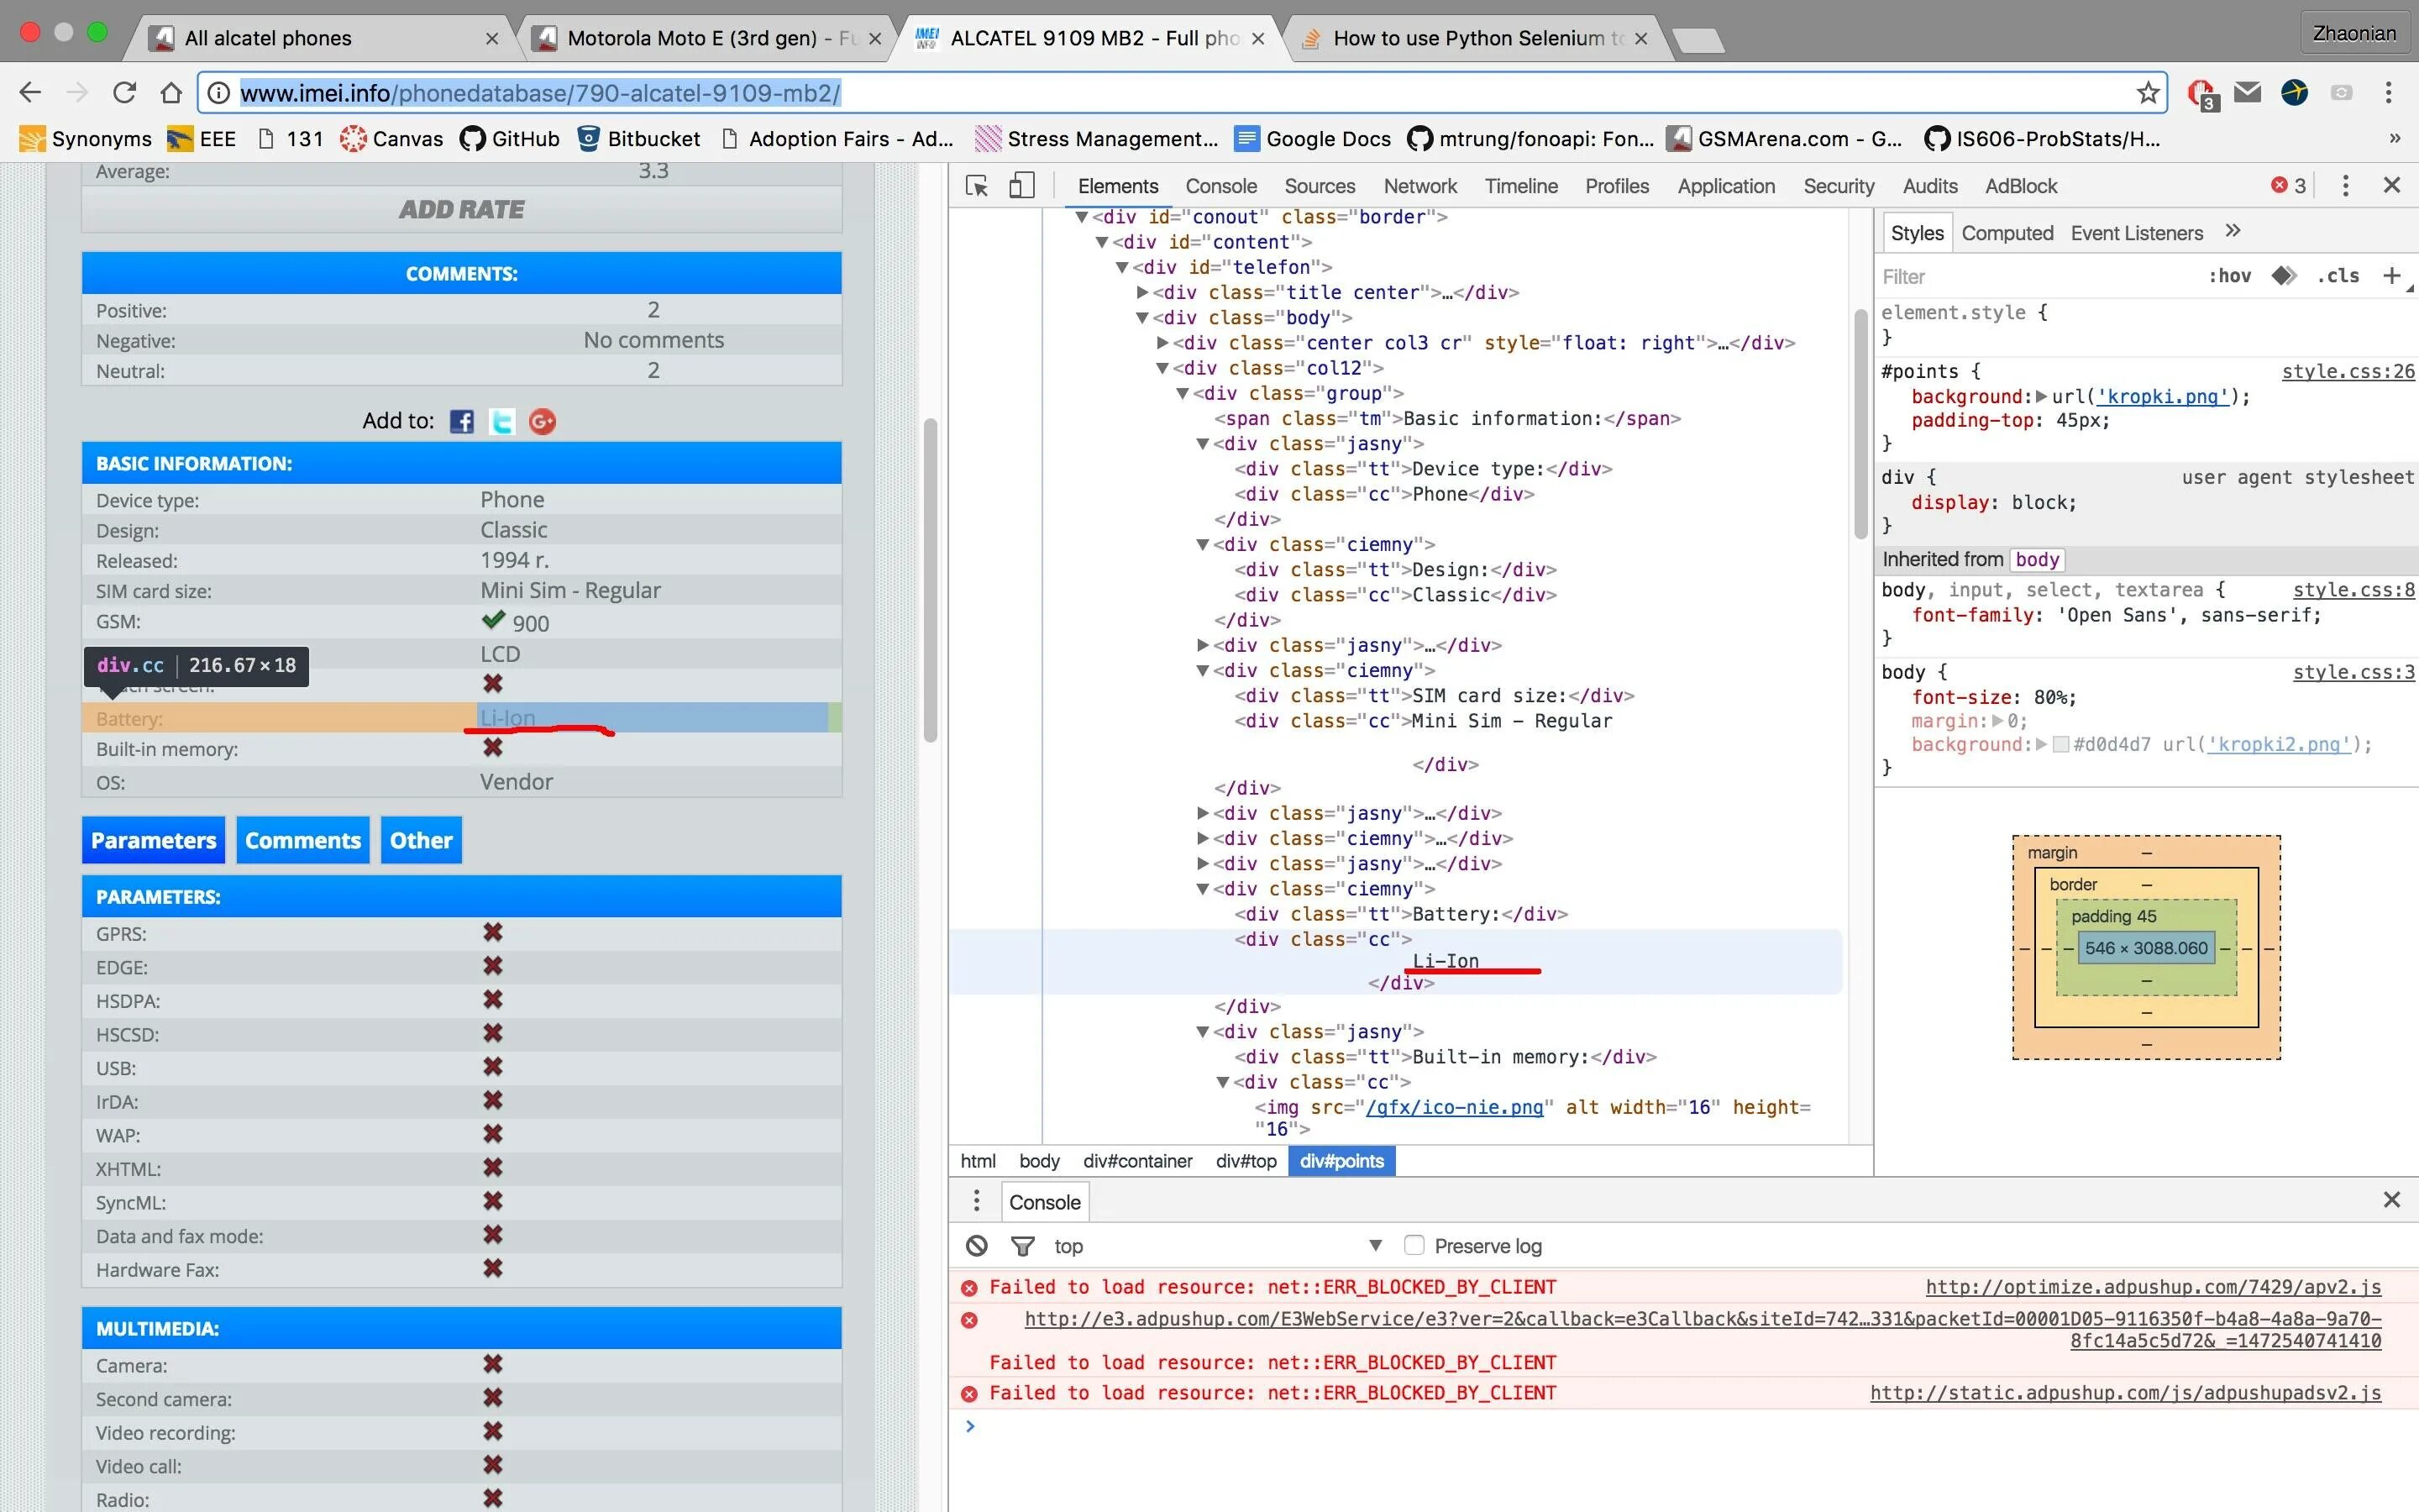Viewport: 2419px width, 1512px height.
Task: Open console context 'top' dropdown
Action: [x=1218, y=1246]
